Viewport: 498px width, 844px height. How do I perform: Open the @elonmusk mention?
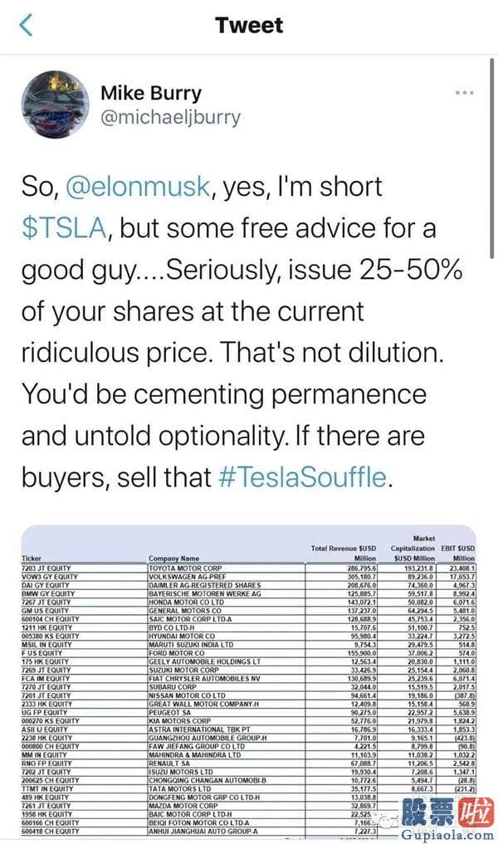pos(138,186)
